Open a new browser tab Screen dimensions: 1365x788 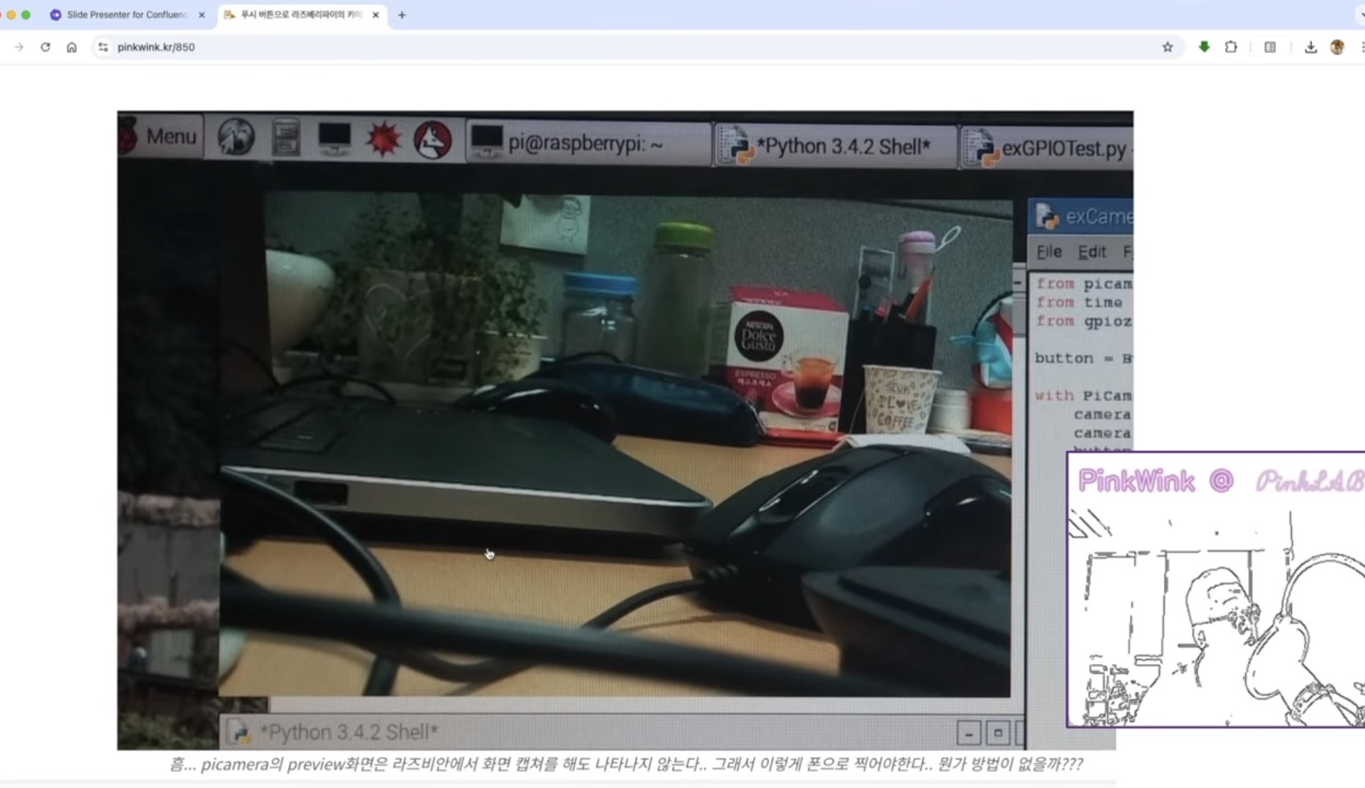pos(402,15)
